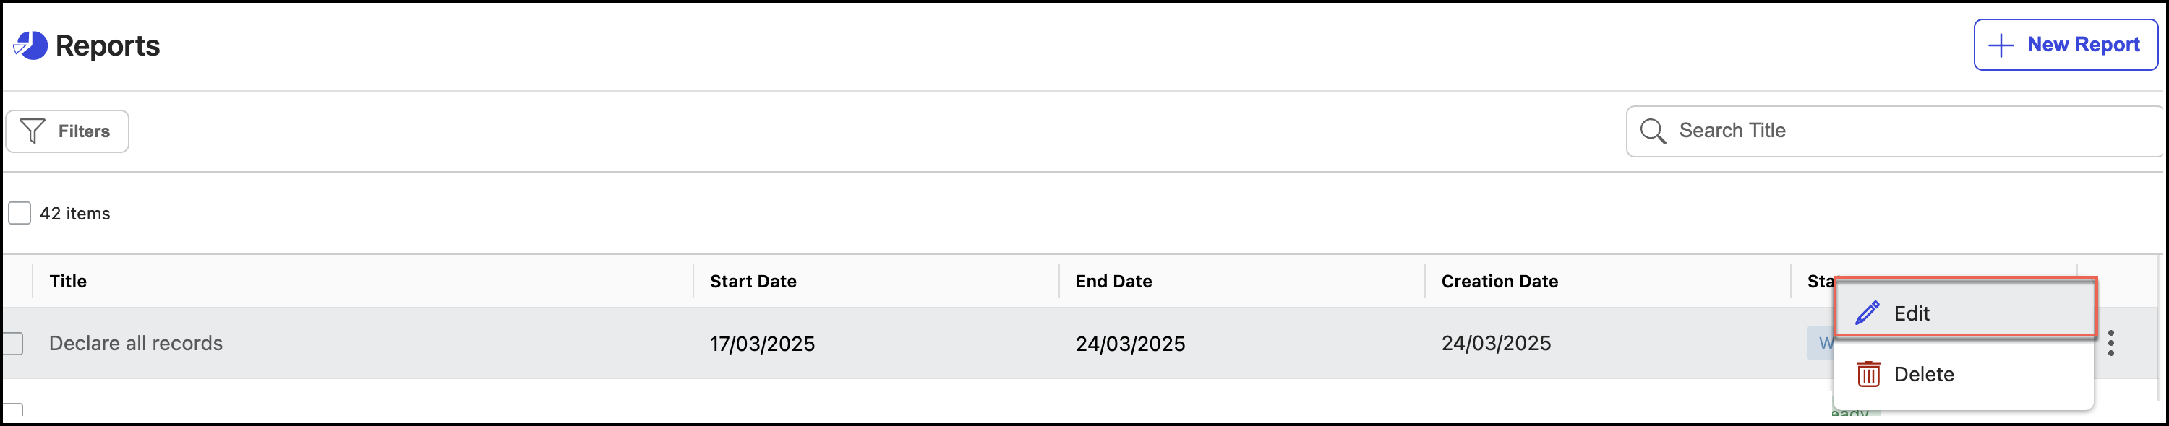Sort by the Title column header

coord(68,282)
